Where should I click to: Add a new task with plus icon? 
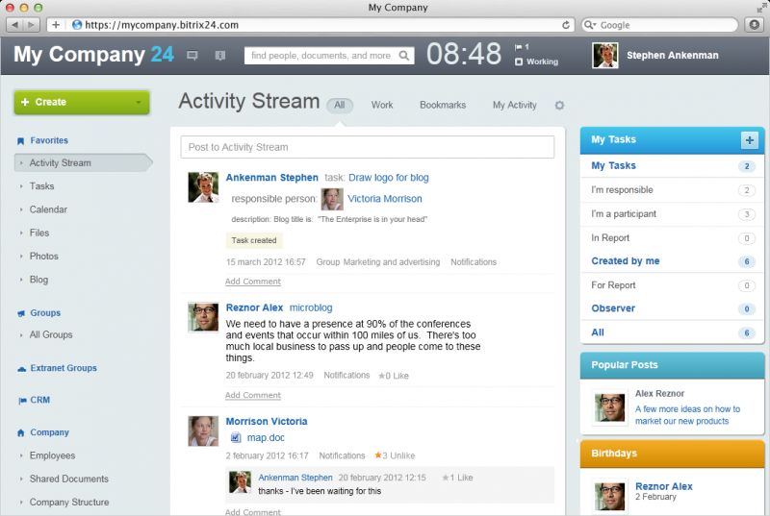tap(750, 140)
